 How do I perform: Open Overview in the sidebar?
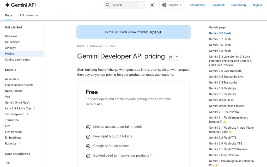(x=11, y=36)
